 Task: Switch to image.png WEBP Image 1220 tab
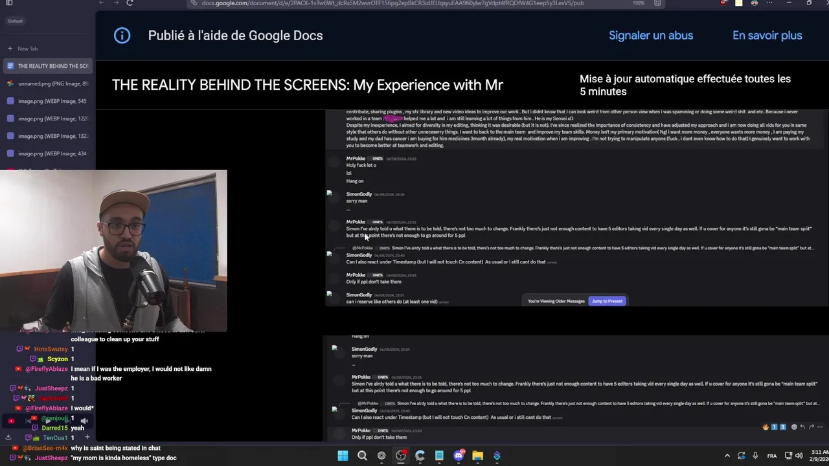(x=47, y=118)
